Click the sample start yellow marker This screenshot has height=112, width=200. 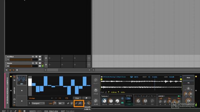[x=102, y=79]
